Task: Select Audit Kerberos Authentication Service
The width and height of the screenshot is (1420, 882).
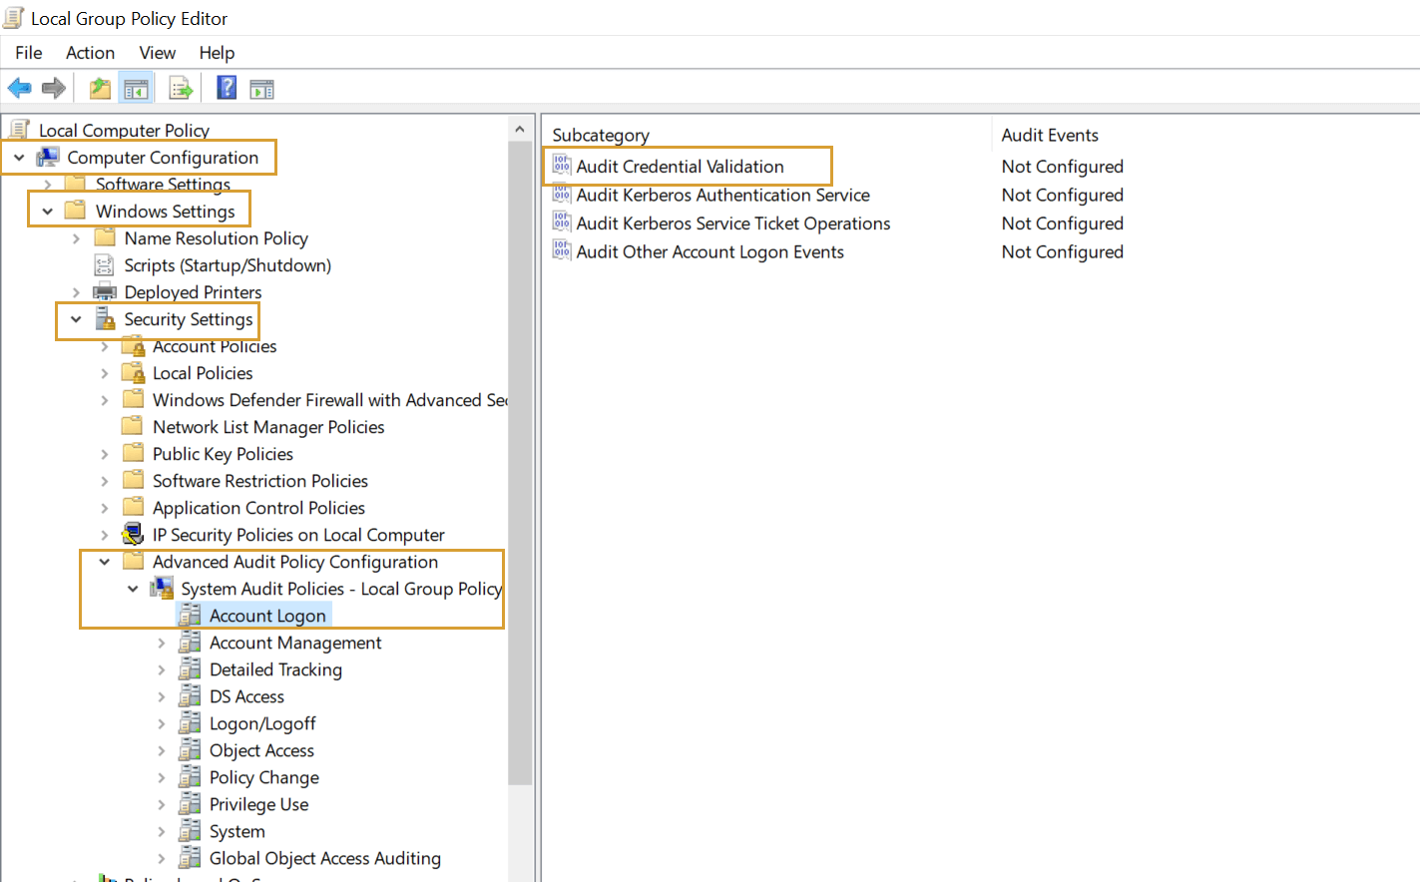Action: tap(721, 195)
